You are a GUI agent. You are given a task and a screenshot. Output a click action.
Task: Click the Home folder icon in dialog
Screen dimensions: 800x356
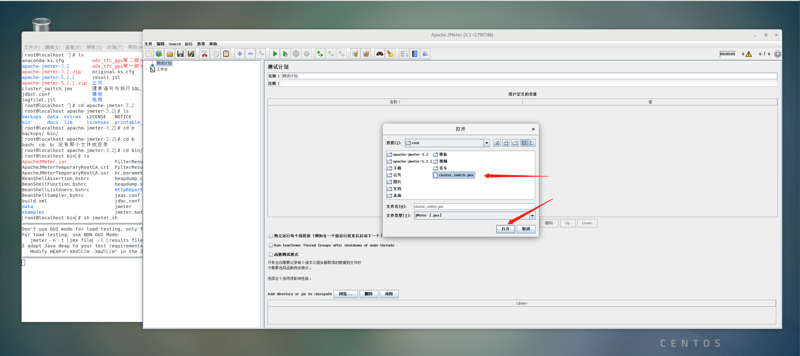[506, 143]
